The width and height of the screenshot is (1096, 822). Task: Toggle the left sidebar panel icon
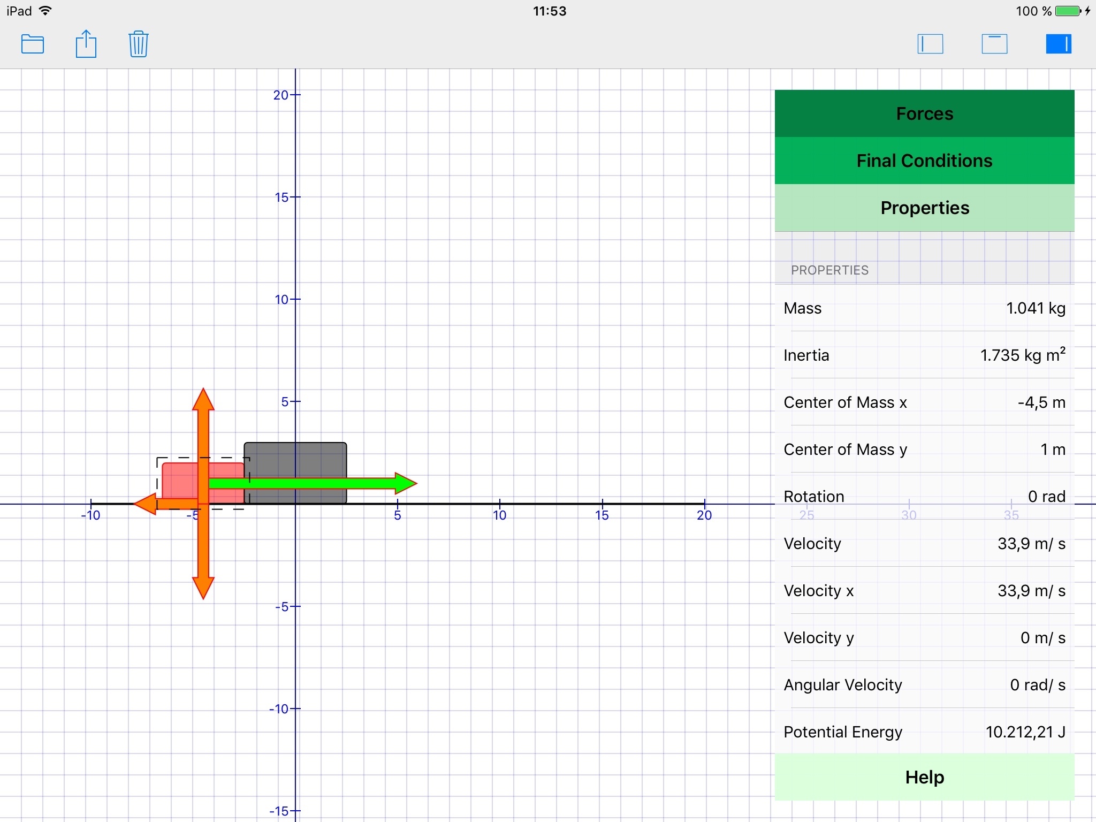coord(930,44)
